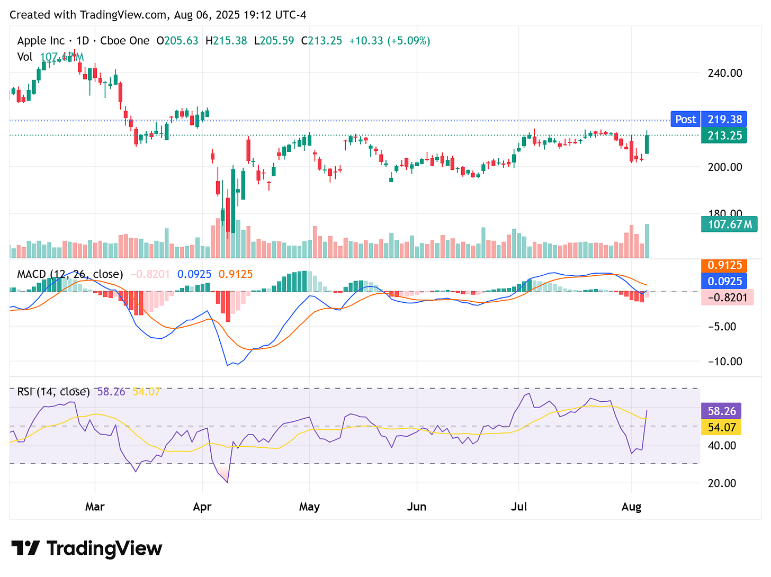Select the purple 58.26 RSI value badge

coord(722,411)
